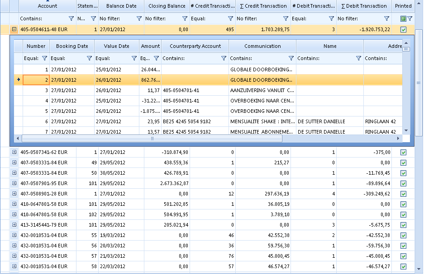Collapse the 405-0504611-48 EUR account row

click(x=14, y=29)
